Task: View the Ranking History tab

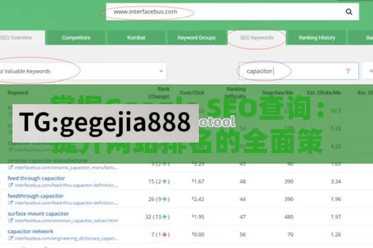Action: [x=317, y=37]
